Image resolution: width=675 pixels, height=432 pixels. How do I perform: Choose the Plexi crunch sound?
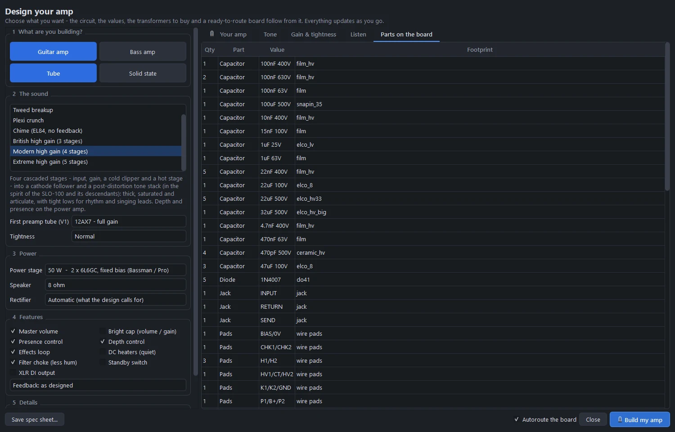tap(95, 120)
